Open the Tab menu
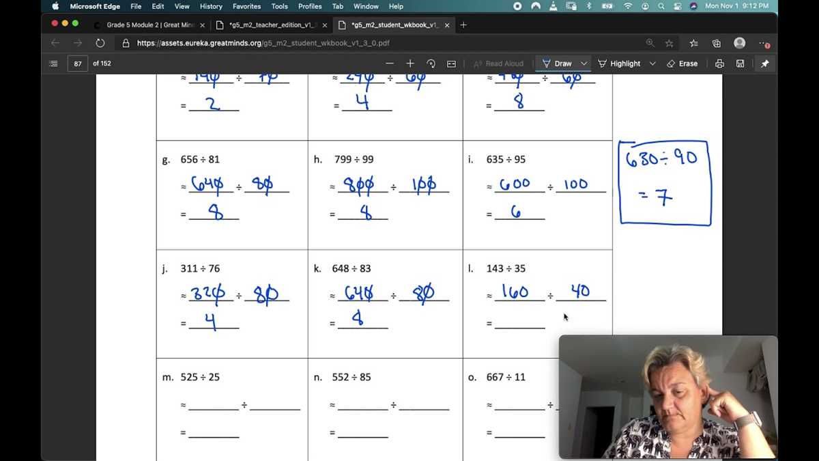This screenshot has height=461, width=819. tap(338, 6)
